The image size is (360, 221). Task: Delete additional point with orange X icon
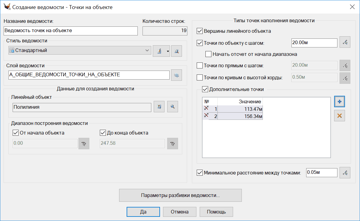tap(340, 116)
